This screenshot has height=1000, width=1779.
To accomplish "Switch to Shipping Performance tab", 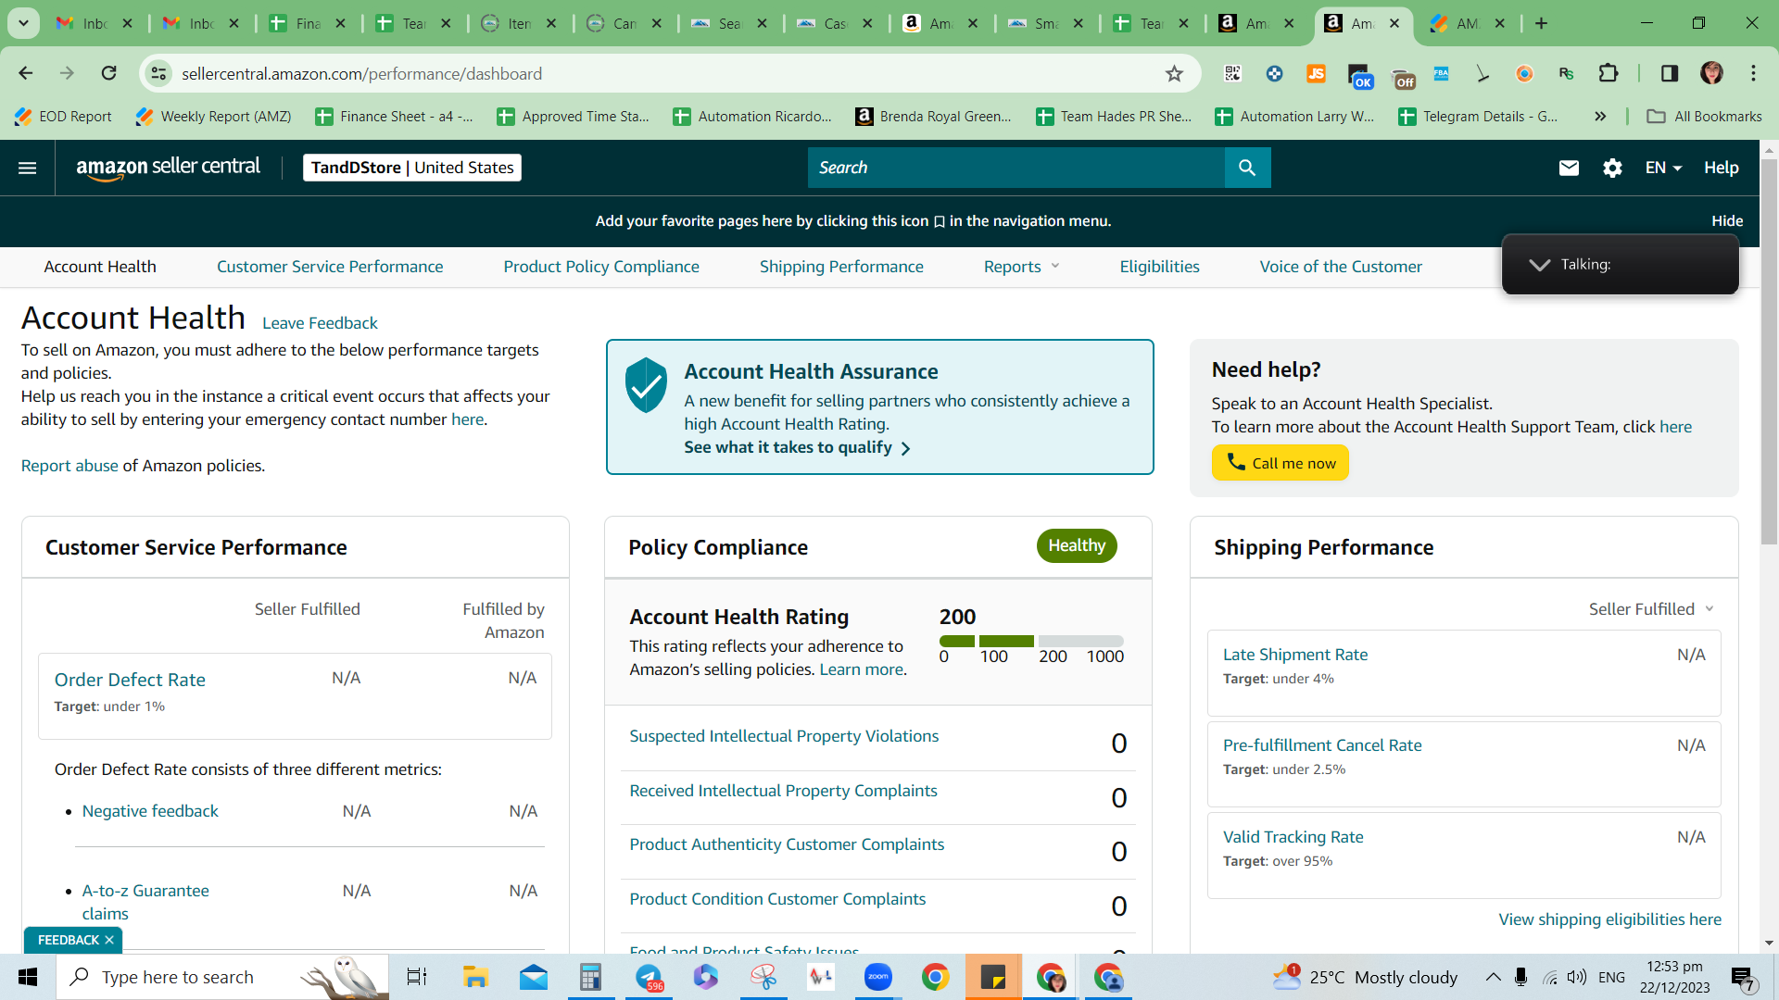I will coord(841,267).
